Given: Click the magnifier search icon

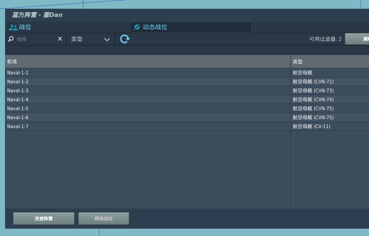Looking at the screenshot, I should click(10, 38).
